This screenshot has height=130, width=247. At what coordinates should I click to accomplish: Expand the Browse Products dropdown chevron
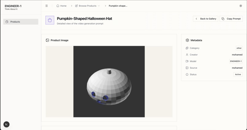[99, 6]
